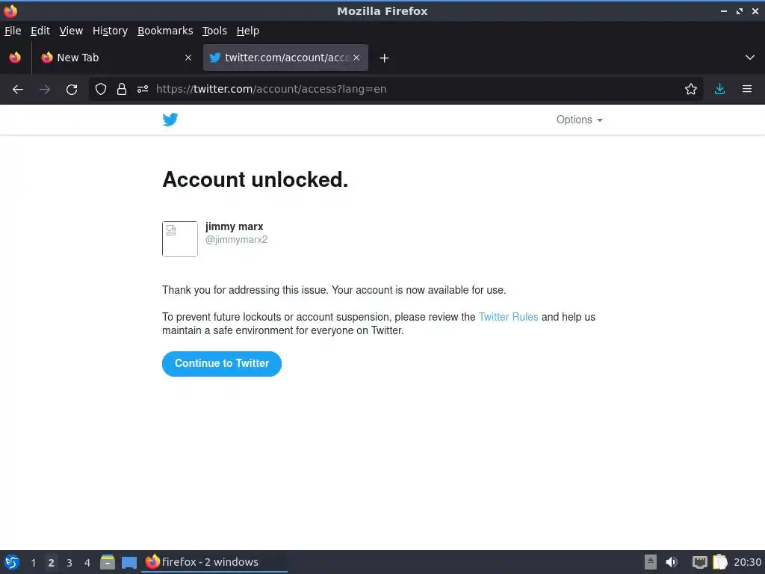Open the volume control tray icon
765x574 pixels.
[x=672, y=562]
